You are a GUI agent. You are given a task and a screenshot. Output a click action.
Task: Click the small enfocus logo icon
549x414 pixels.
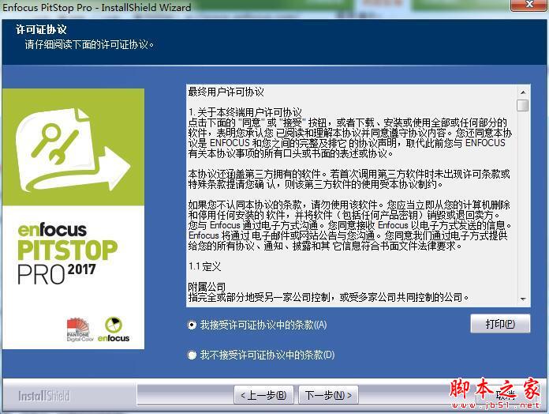pos(114,329)
